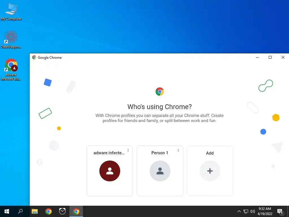This screenshot has height=217, width=289.
Task: Open first Chrome icon in taskbar
Action: click(x=49, y=211)
